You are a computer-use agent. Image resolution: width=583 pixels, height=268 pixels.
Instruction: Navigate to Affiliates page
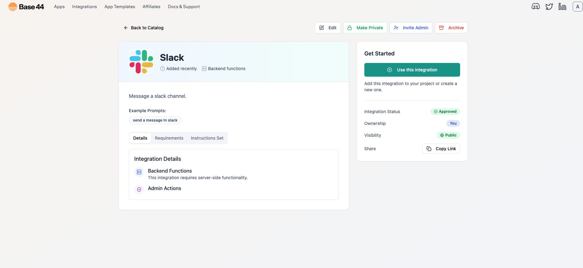point(151,7)
